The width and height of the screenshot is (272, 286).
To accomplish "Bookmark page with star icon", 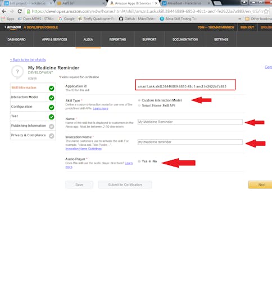I will (x=266, y=11).
